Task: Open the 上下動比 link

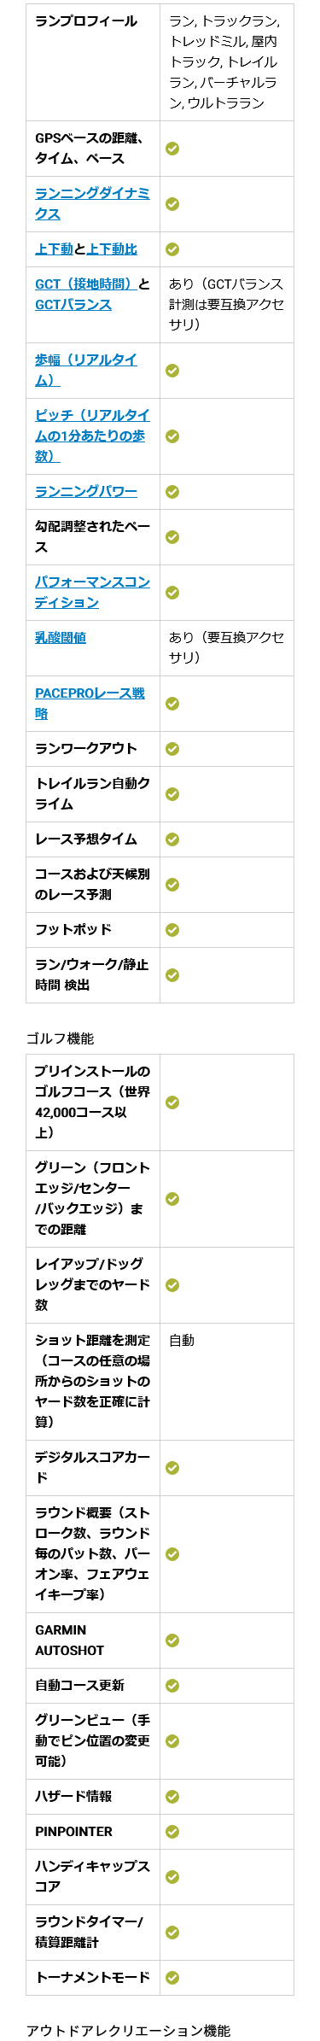Action: [112, 249]
